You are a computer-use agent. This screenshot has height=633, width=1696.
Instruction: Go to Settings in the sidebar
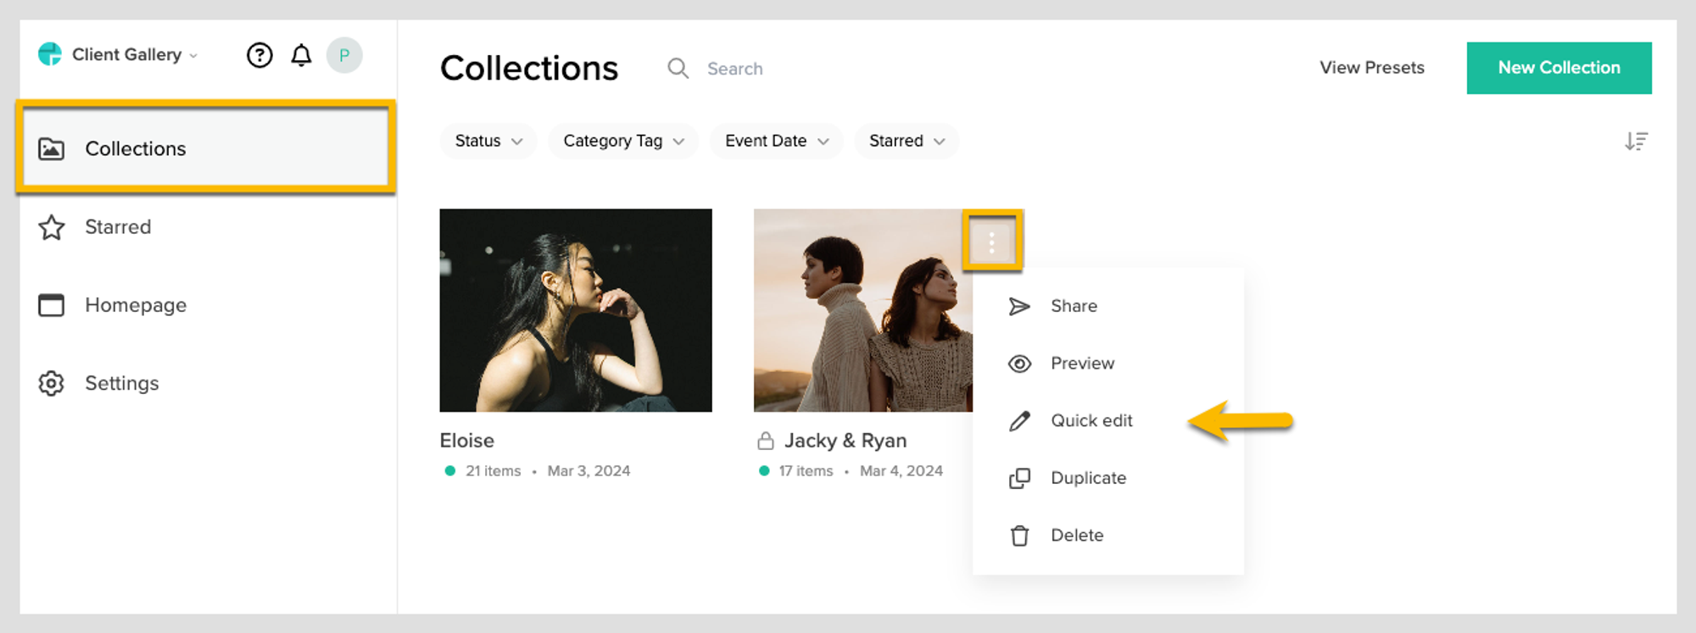pos(121,384)
